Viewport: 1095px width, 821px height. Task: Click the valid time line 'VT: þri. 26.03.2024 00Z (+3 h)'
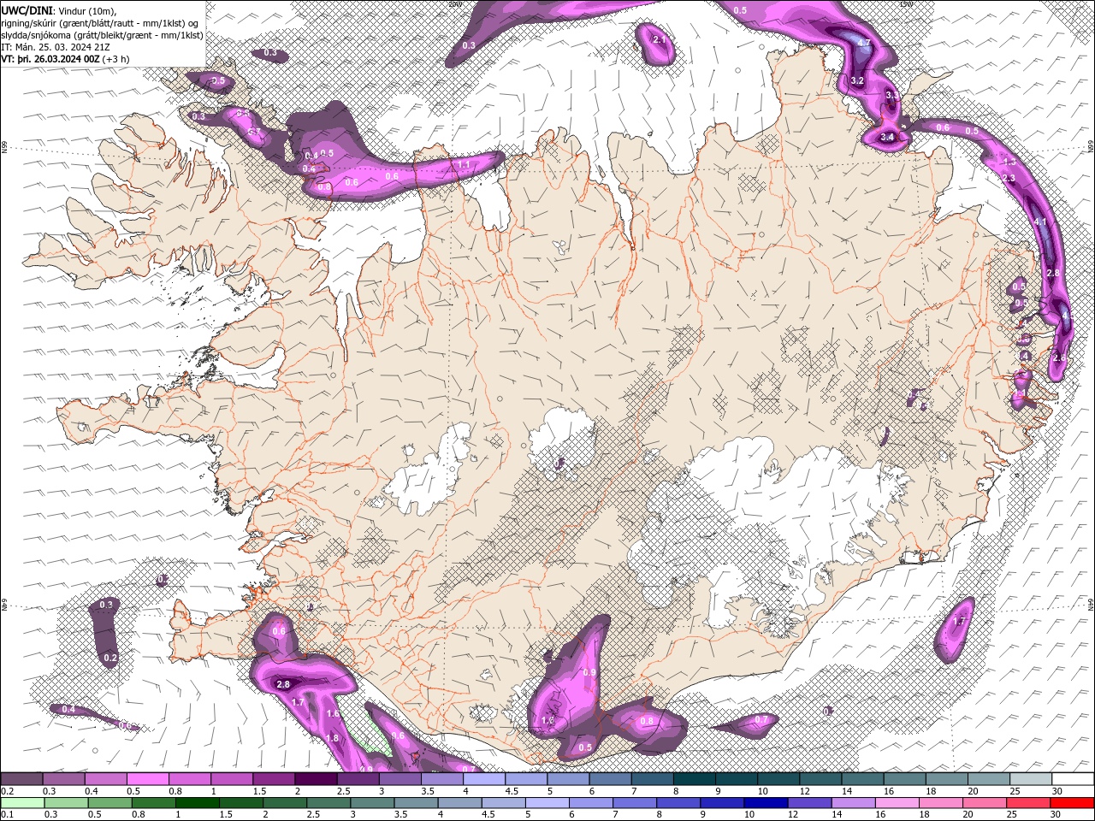coord(66,59)
